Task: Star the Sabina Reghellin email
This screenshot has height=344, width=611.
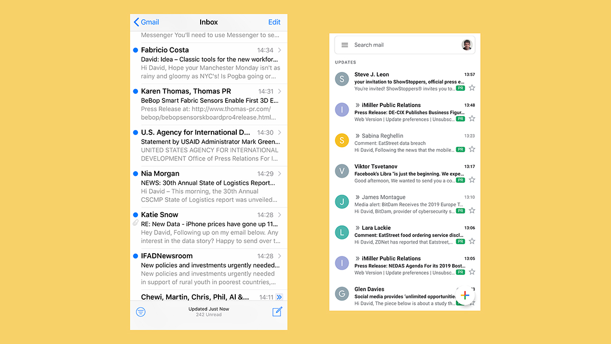Action: [x=472, y=149]
